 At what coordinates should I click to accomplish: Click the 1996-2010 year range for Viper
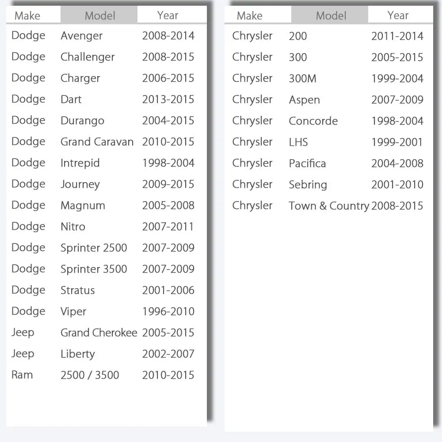pyautogui.click(x=168, y=312)
